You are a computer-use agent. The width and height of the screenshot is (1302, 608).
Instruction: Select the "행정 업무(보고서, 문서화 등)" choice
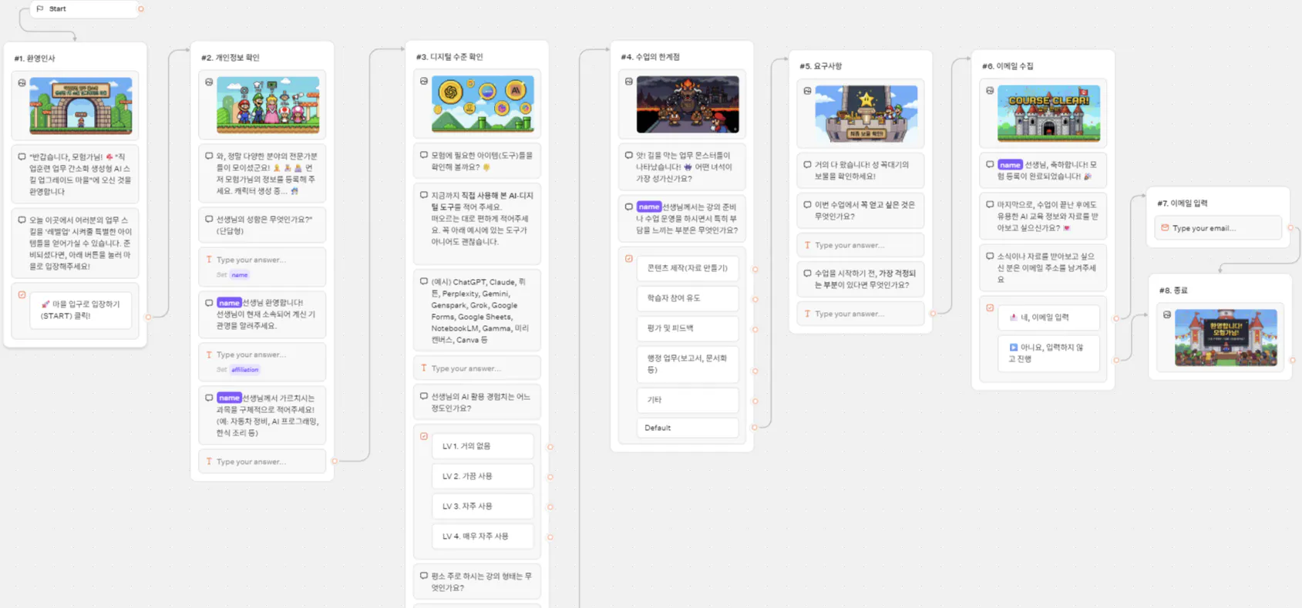(688, 364)
